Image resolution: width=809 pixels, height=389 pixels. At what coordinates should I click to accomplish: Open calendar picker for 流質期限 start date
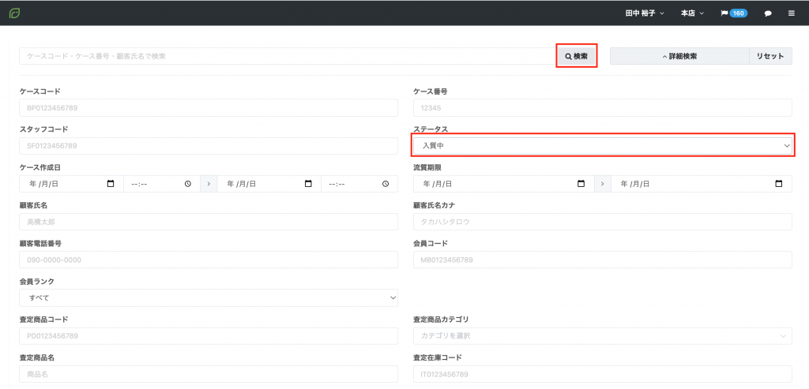581,184
